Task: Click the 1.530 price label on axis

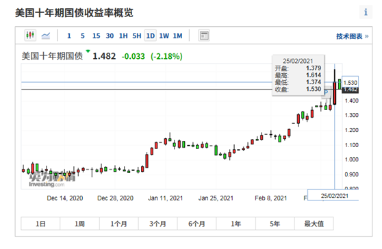Action: (x=350, y=83)
